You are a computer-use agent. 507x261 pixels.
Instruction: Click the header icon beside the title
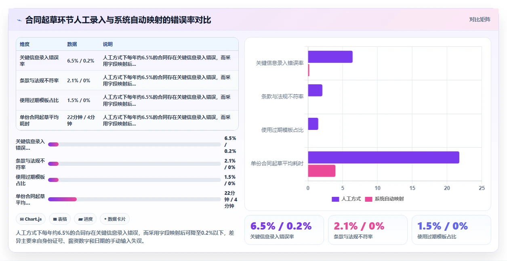point(19,20)
